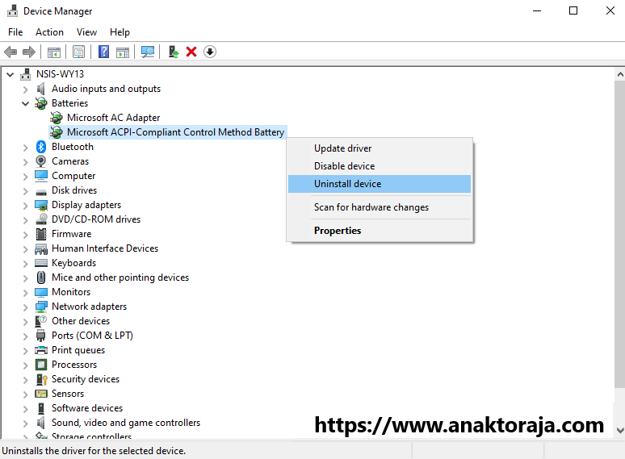This screenshot has width=625, height=459.
Task: Open the Action menu
Action: coord(49,32)
